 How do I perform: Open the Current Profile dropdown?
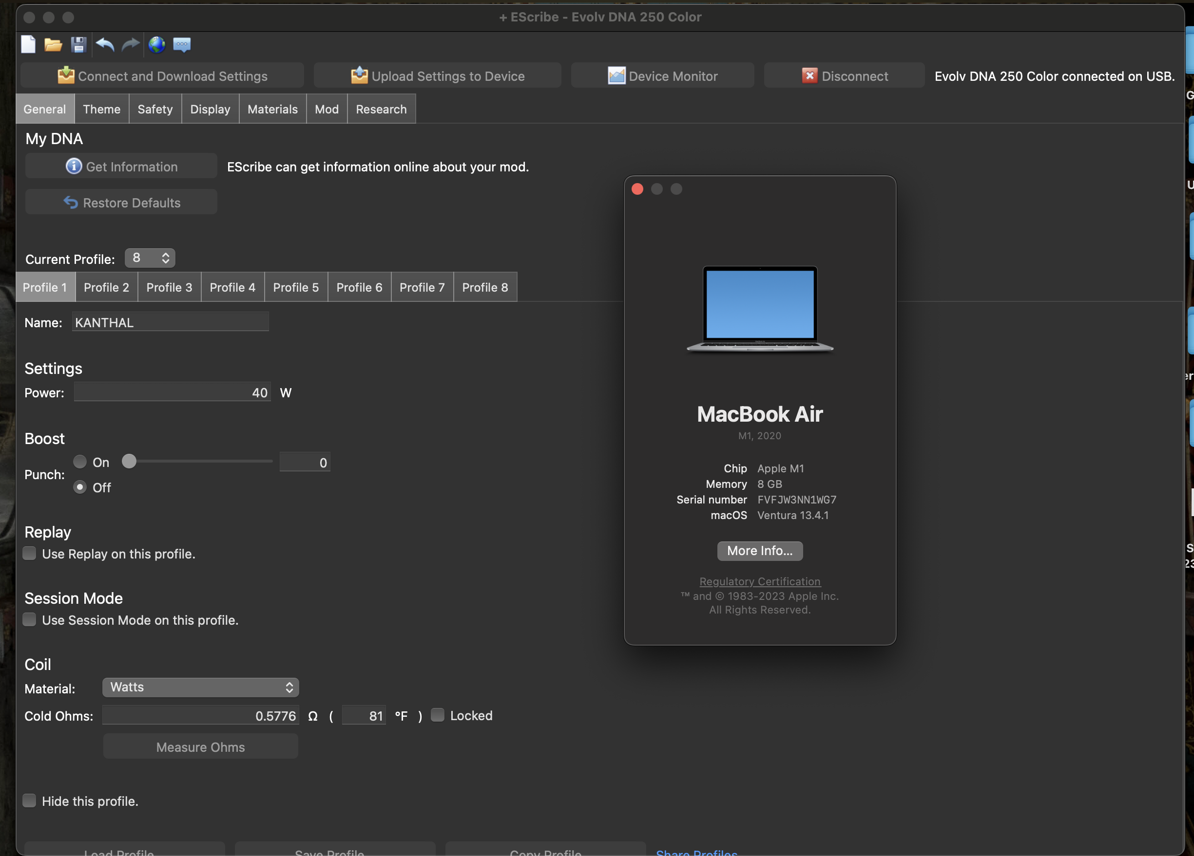point(150,258)
